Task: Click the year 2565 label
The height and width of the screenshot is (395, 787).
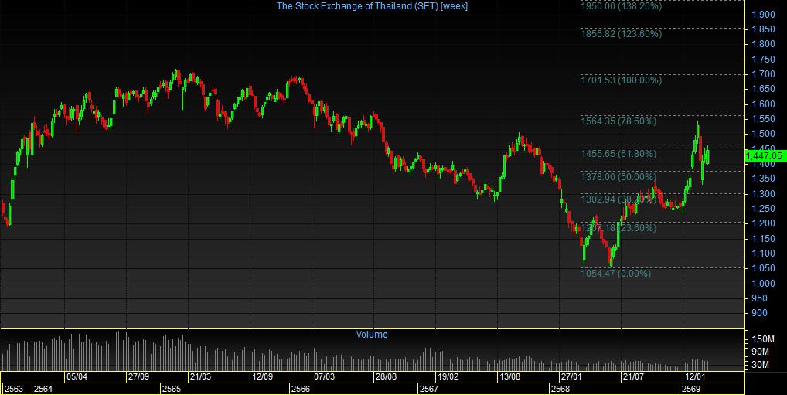Action: click(x=172, y=389)
